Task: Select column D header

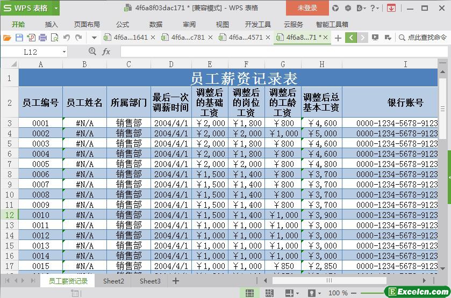Action: coord(171,64)
